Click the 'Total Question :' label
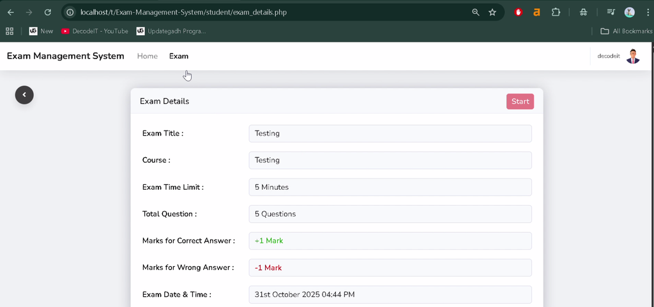654x307 pixels. pos(169,214)
